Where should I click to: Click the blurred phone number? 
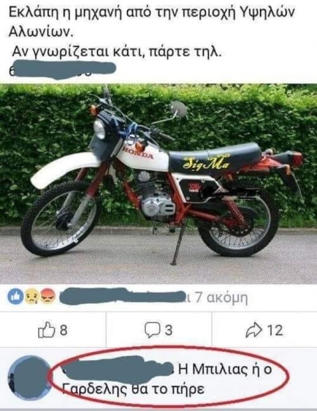pyautogui.click(x=63, y=69)
